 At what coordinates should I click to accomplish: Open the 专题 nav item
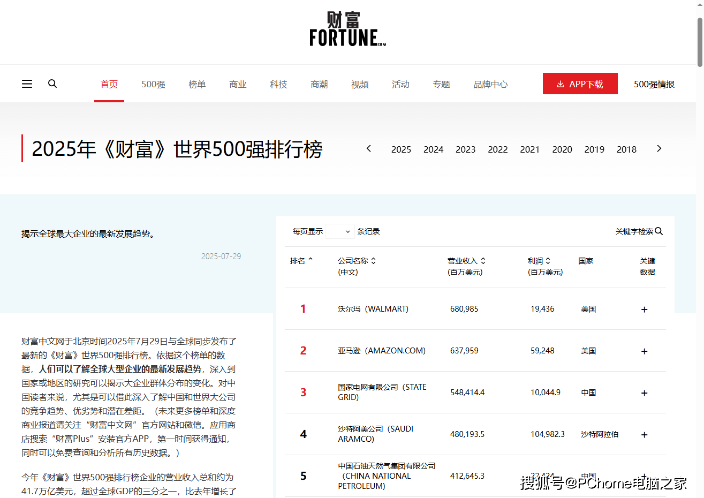coord(441,84)
